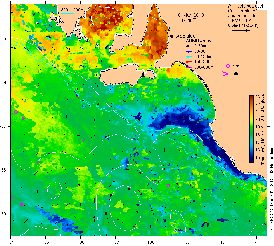
Task: Click the red 150-300m arrow legend icon
Action: coord(189,62)
